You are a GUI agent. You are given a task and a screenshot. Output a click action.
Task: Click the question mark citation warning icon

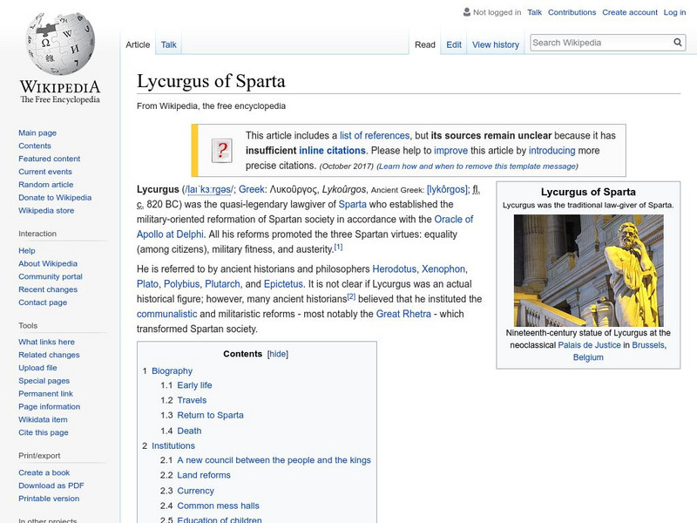[x=221, y=150]
